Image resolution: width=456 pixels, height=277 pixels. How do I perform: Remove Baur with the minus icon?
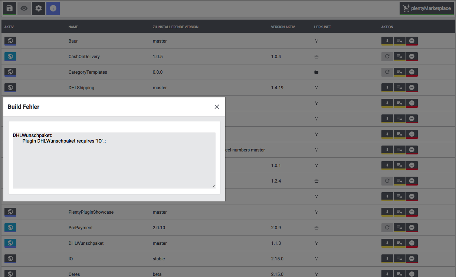(412, 41)
